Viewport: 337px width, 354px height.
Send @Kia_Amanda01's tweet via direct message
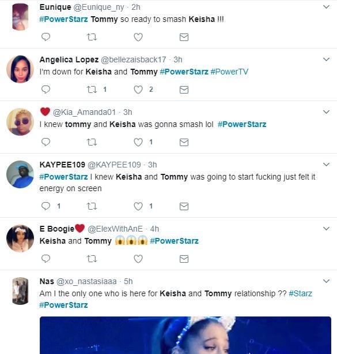point(184,142)
